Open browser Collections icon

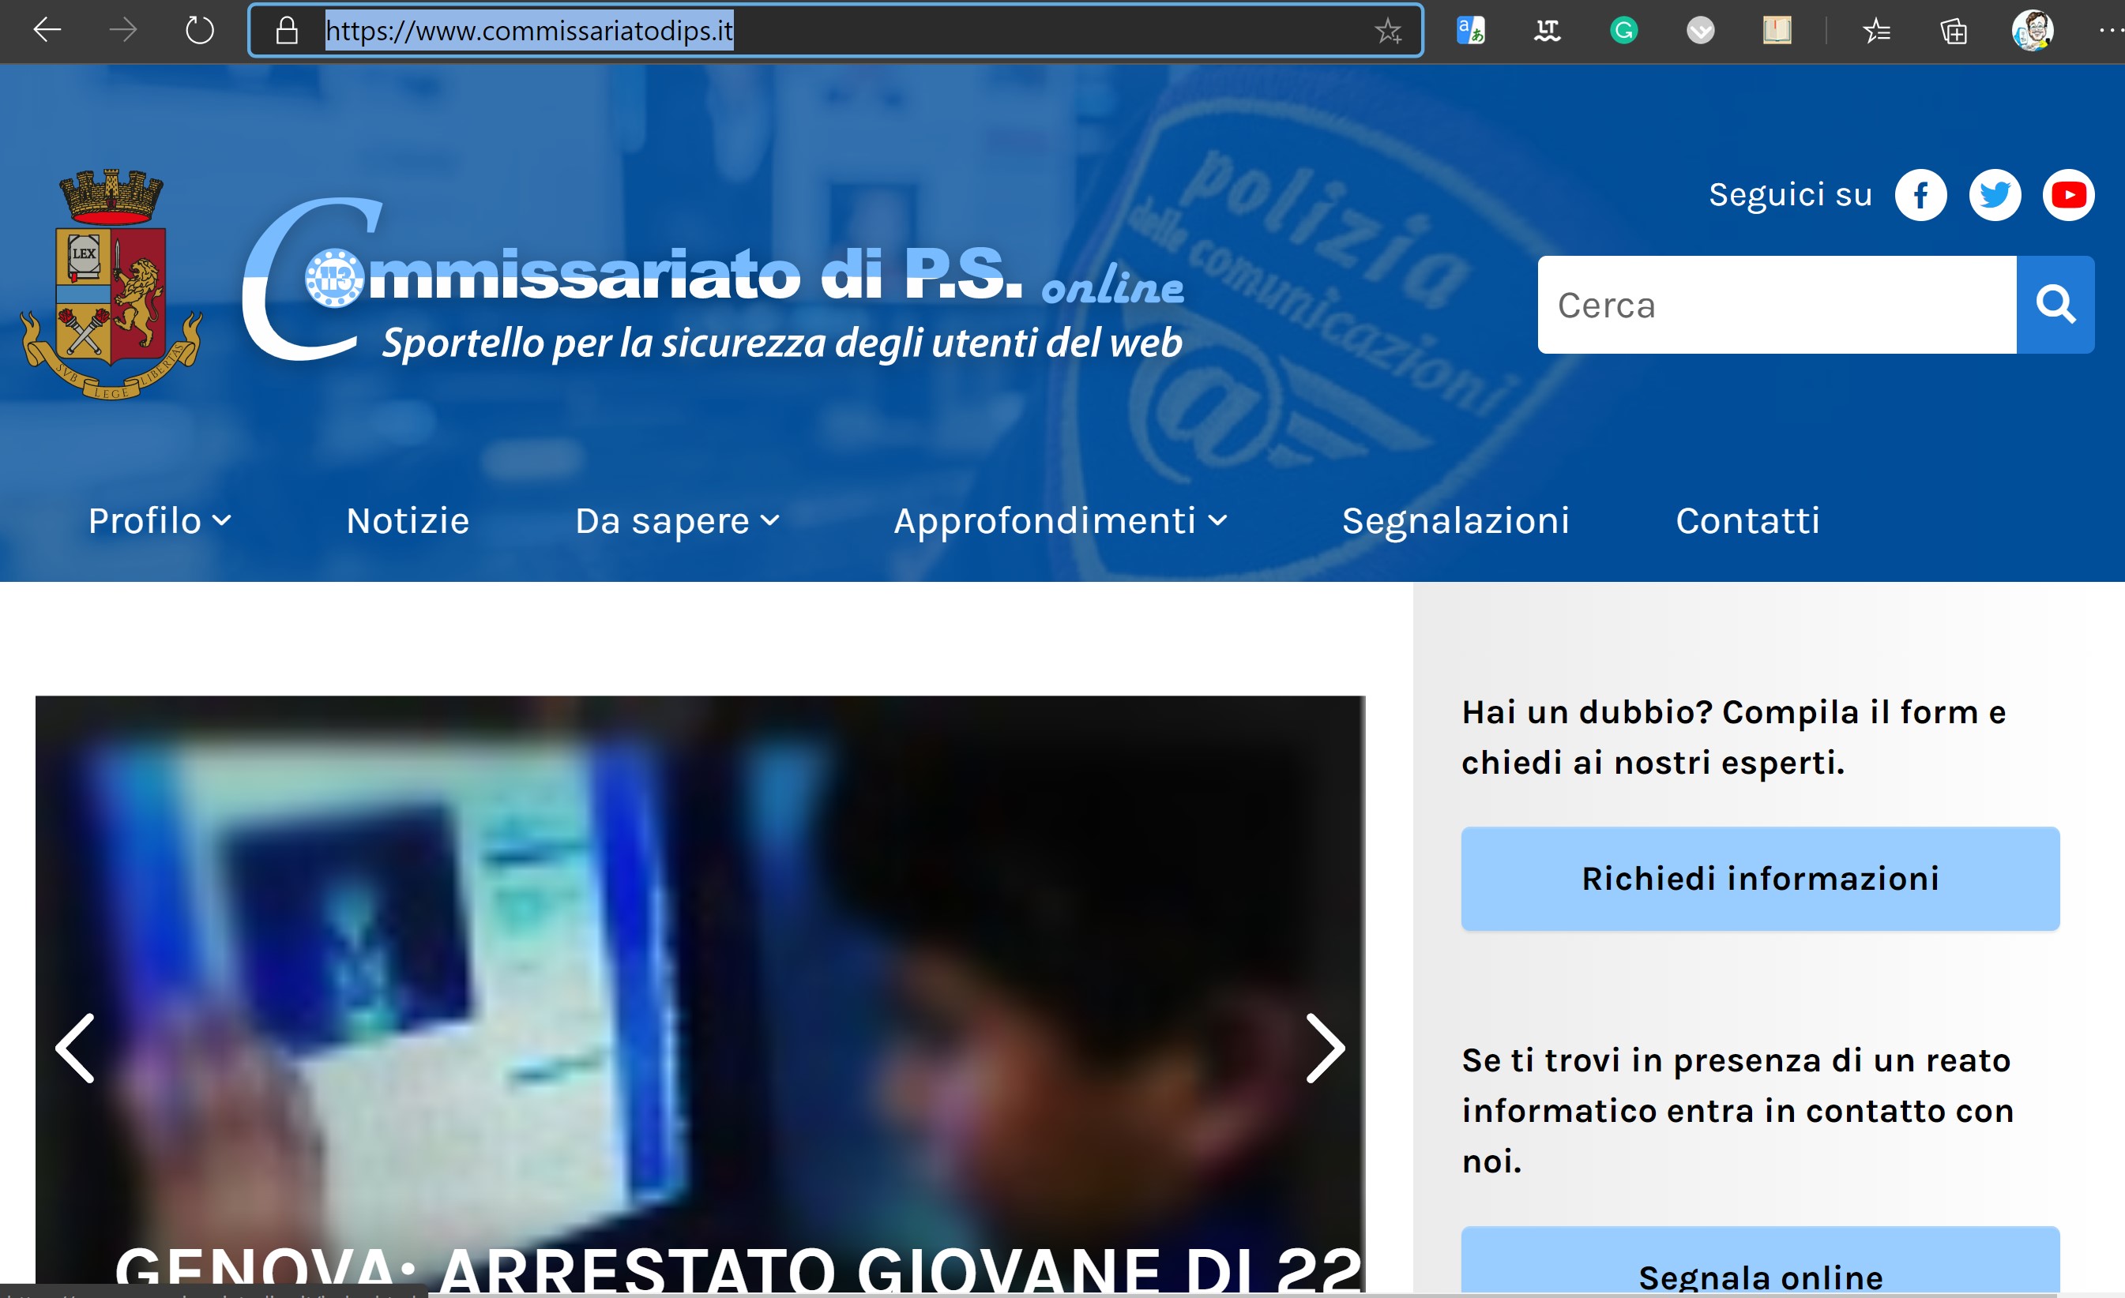[x=1954, y=32]
